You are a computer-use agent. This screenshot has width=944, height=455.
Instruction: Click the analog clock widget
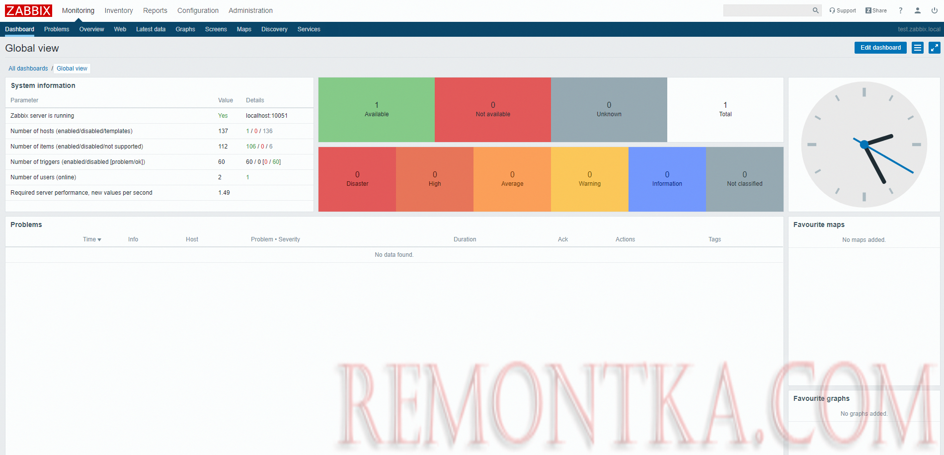coord(864,145)
